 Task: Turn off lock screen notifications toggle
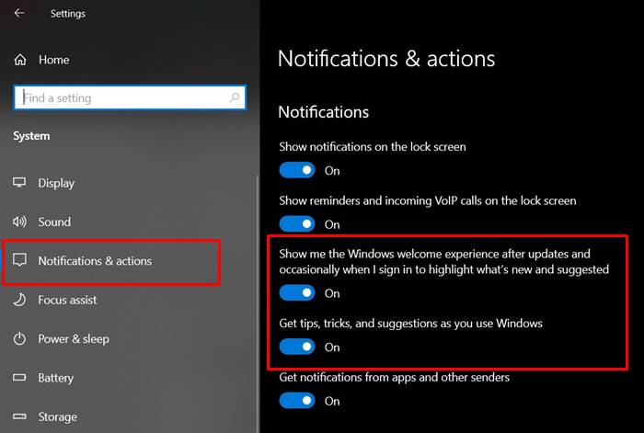[x=297, y=170]
